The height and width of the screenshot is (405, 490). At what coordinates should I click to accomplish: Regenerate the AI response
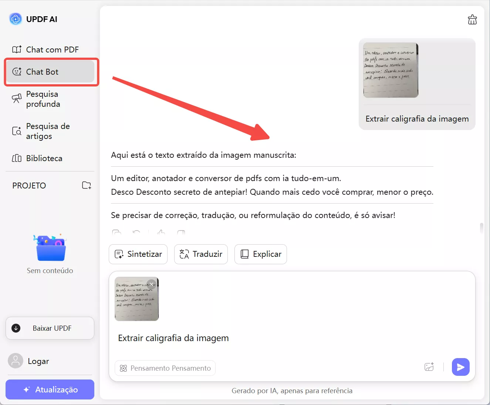(x=137, y=233)
